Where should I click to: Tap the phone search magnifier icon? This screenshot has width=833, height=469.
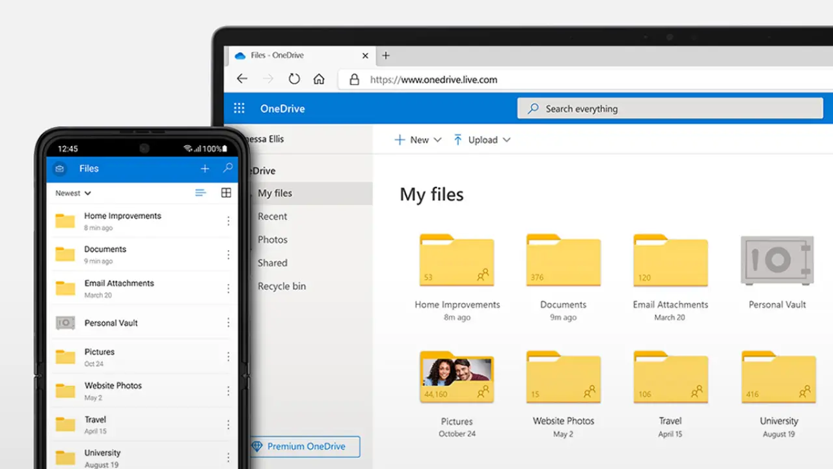tap(228, 168)
